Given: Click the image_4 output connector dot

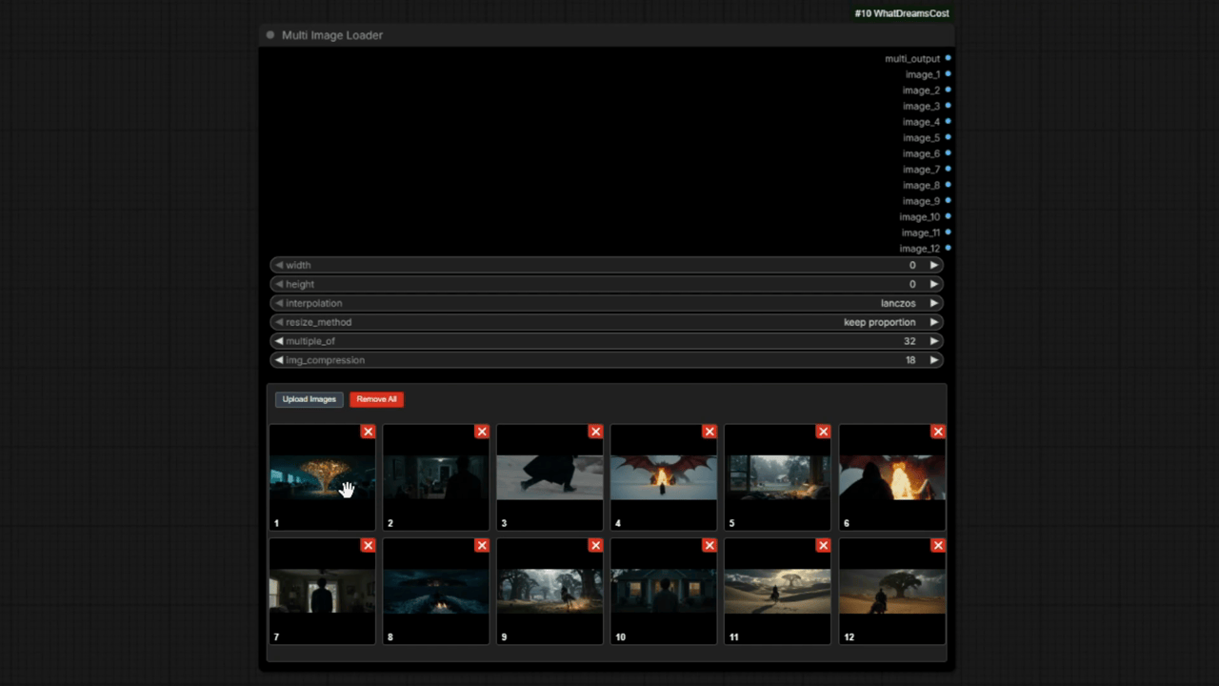Looking at the screenshot, I should coord(948,121).
